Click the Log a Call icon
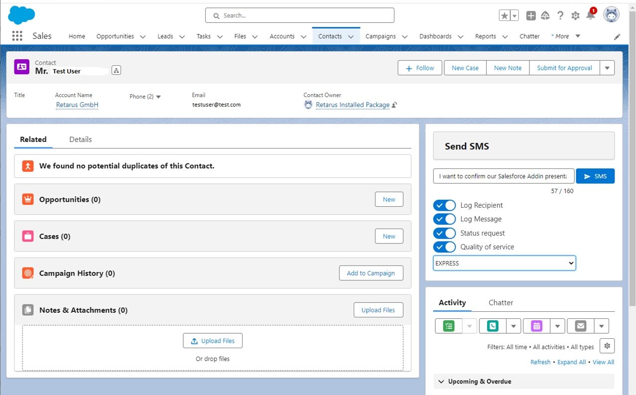The height and width of the screenshot is (395, 636). (x=492, y=326)
